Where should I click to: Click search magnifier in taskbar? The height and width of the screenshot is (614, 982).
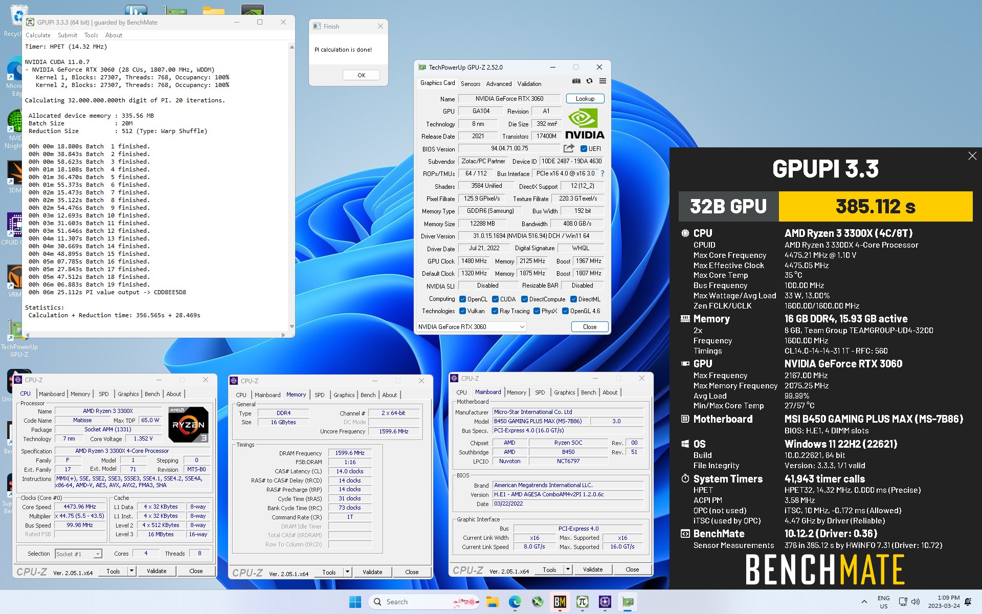(x=377, y=602)
